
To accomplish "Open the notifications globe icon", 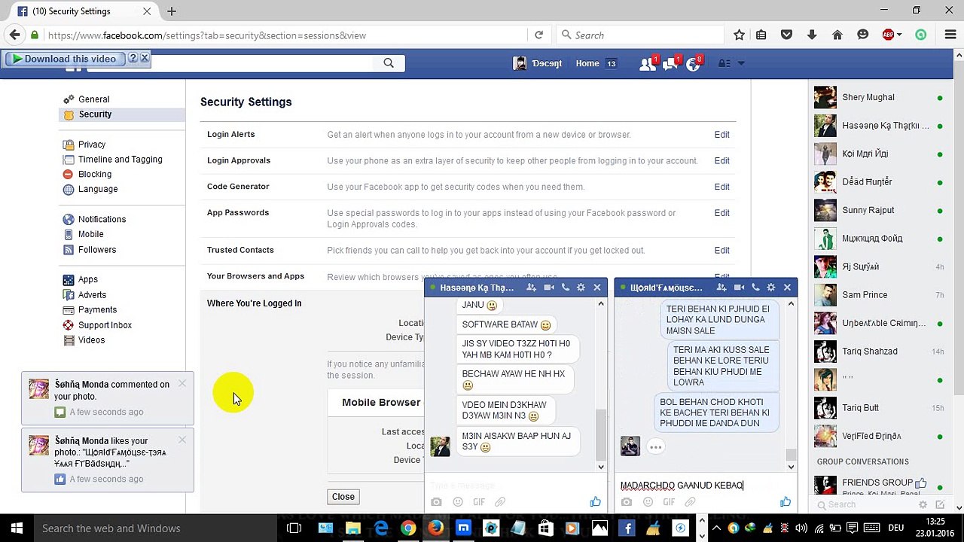I will [x=693, y=64].
